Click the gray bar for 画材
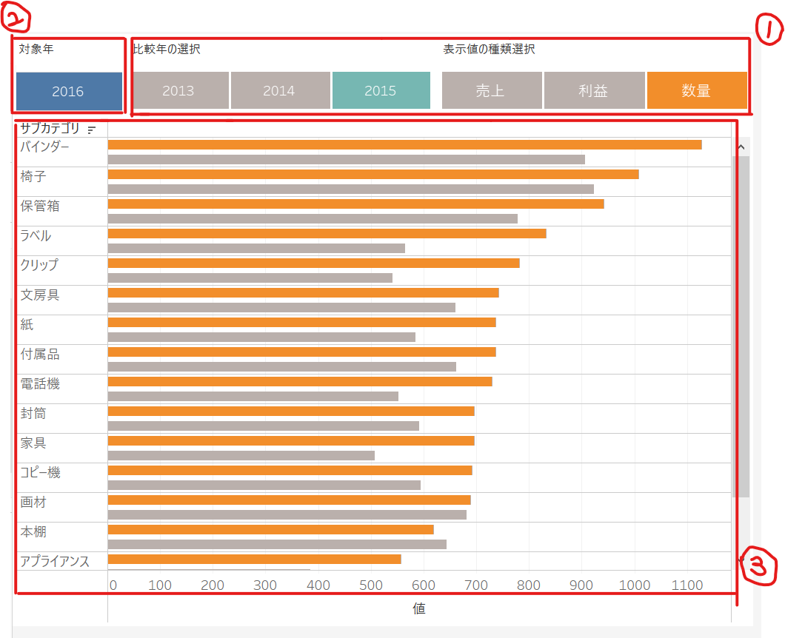Image resolution: width=785 pixels, height=638 pixels. click(x=287, y=514)
